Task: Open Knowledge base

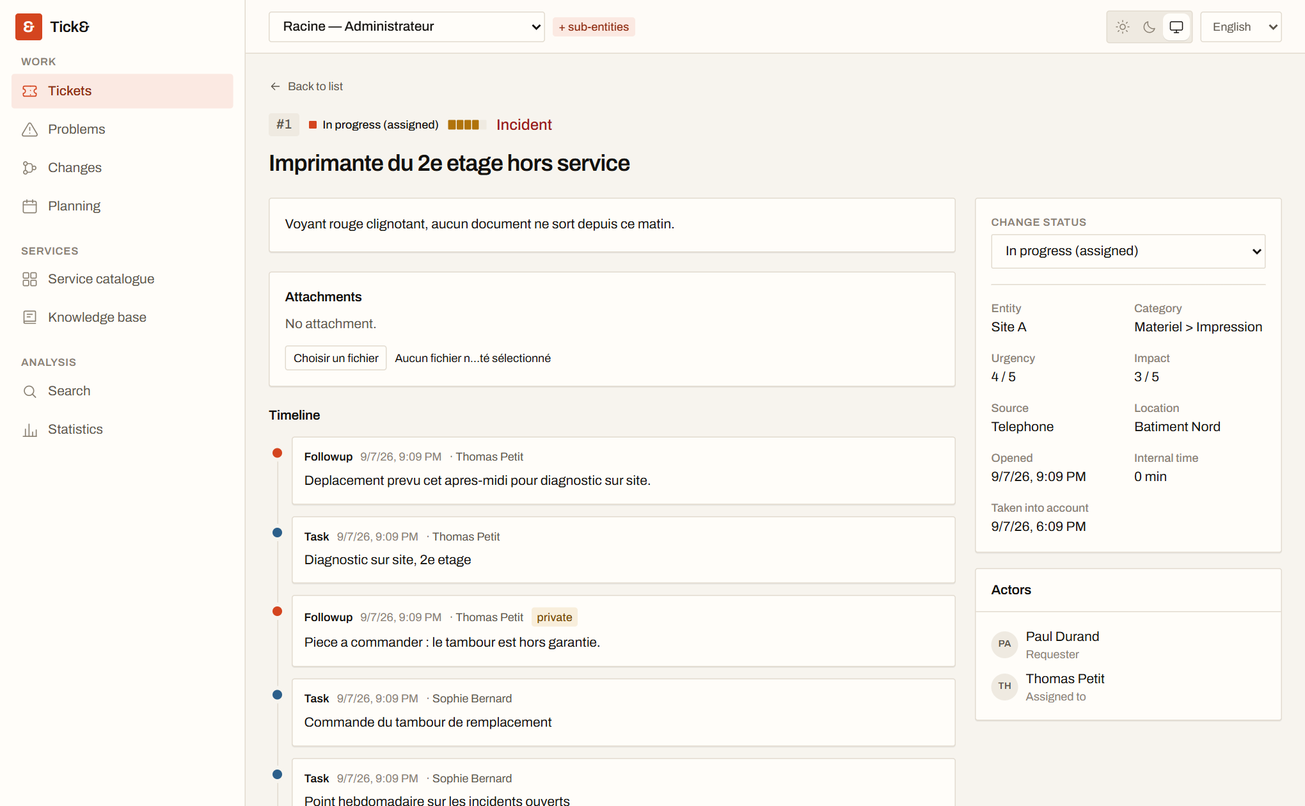Action: pos(122,317)
